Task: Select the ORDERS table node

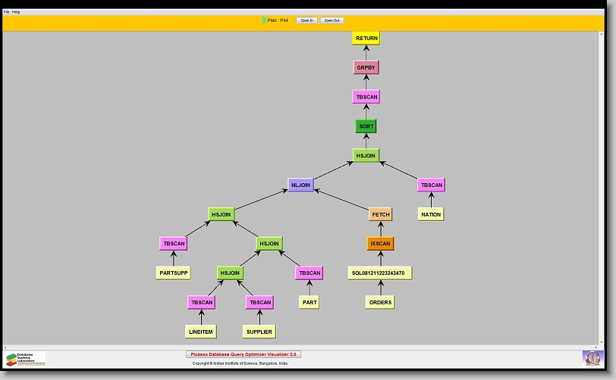Action: (380, 302)
